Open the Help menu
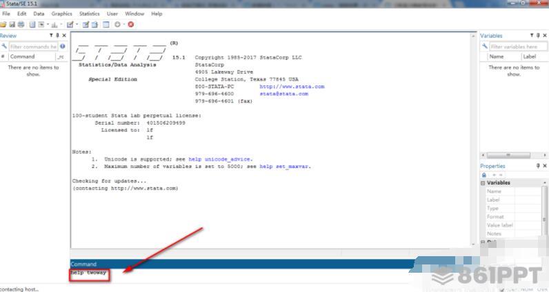This screenshot has height=292, width=549. point(157,14)
